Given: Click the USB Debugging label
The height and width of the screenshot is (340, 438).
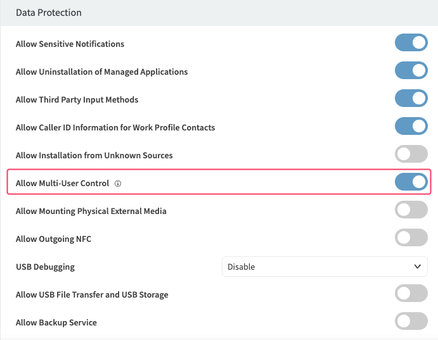Looking at the screenshot, I should [x=45, y=267].
